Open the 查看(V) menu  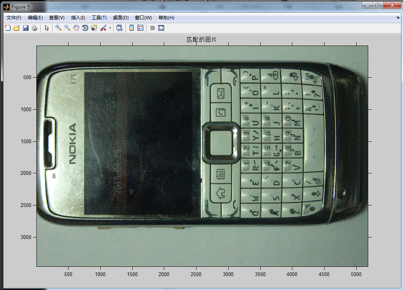57,18
